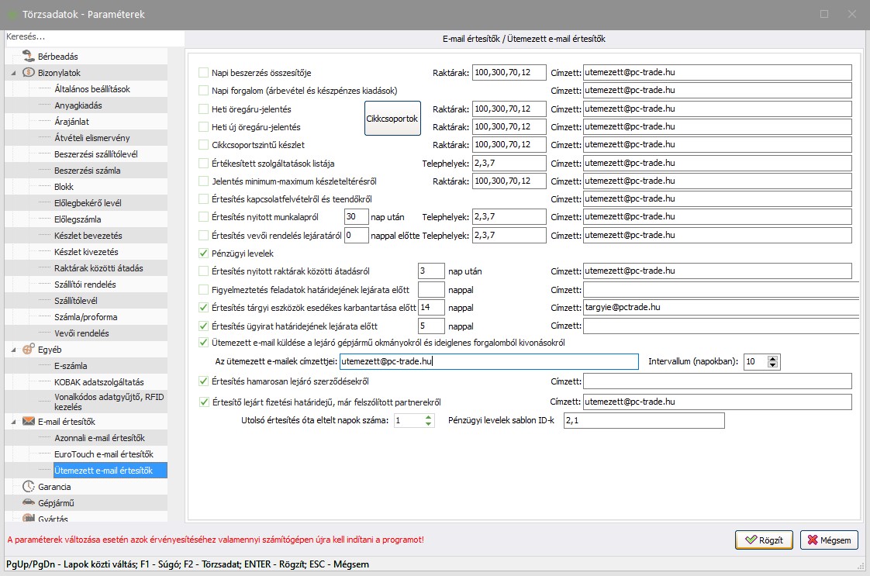The image size is (870, 576).
Task: Click the Gyártás icon in the tree
Action: [29, 518]
